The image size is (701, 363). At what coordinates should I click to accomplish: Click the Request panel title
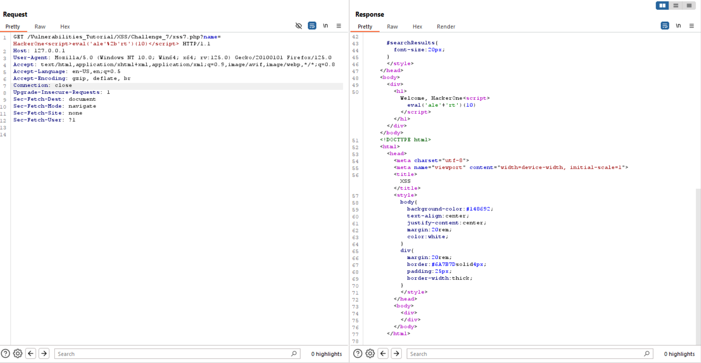(15, 14)
